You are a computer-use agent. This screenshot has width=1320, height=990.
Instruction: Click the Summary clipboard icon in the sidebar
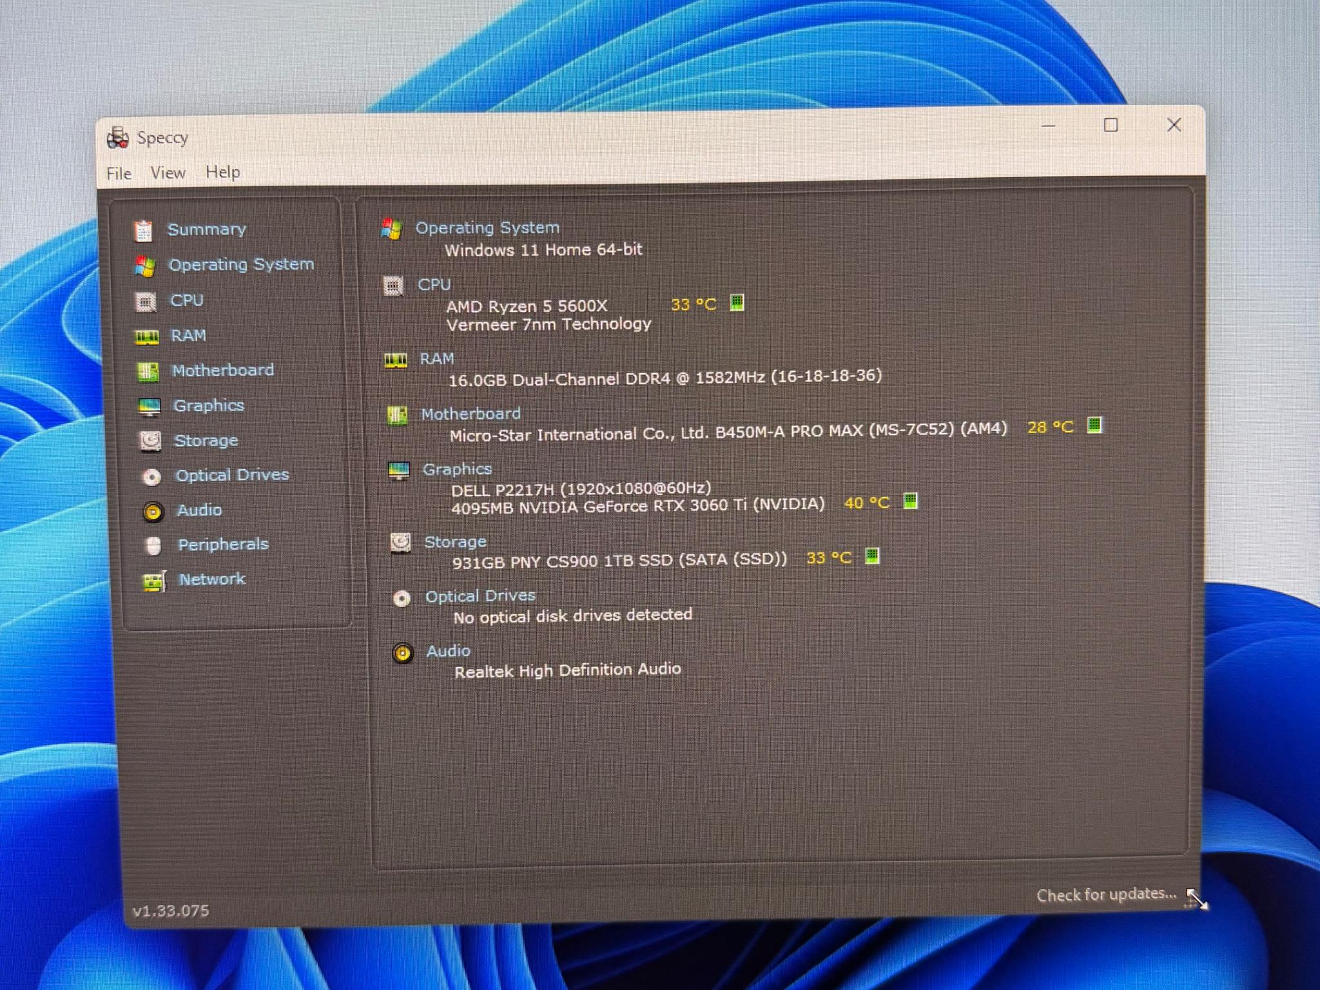pos(143,231)
